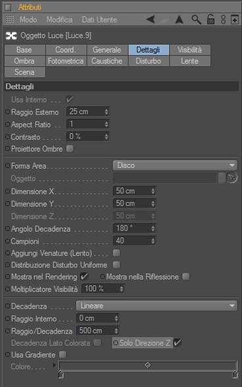Open the Modifica menu
Image resolution: width=242 pixels, height=387 pixels.
60,20
